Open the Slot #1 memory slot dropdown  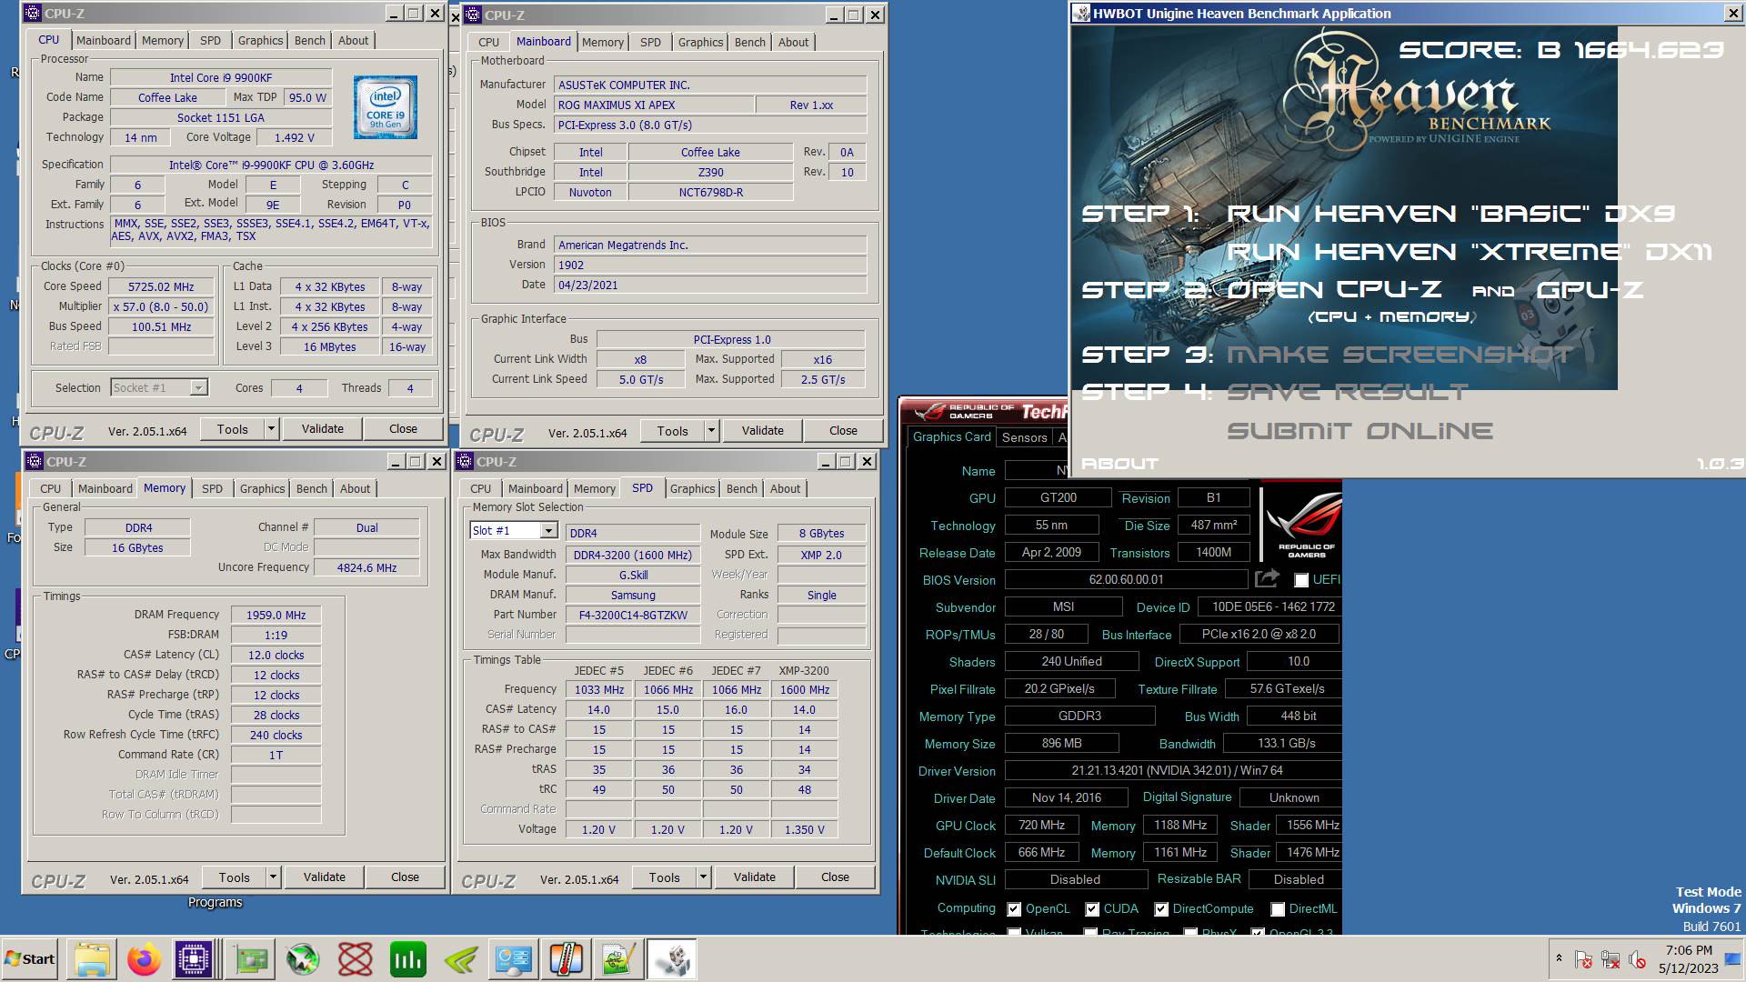tap(548, 531)
